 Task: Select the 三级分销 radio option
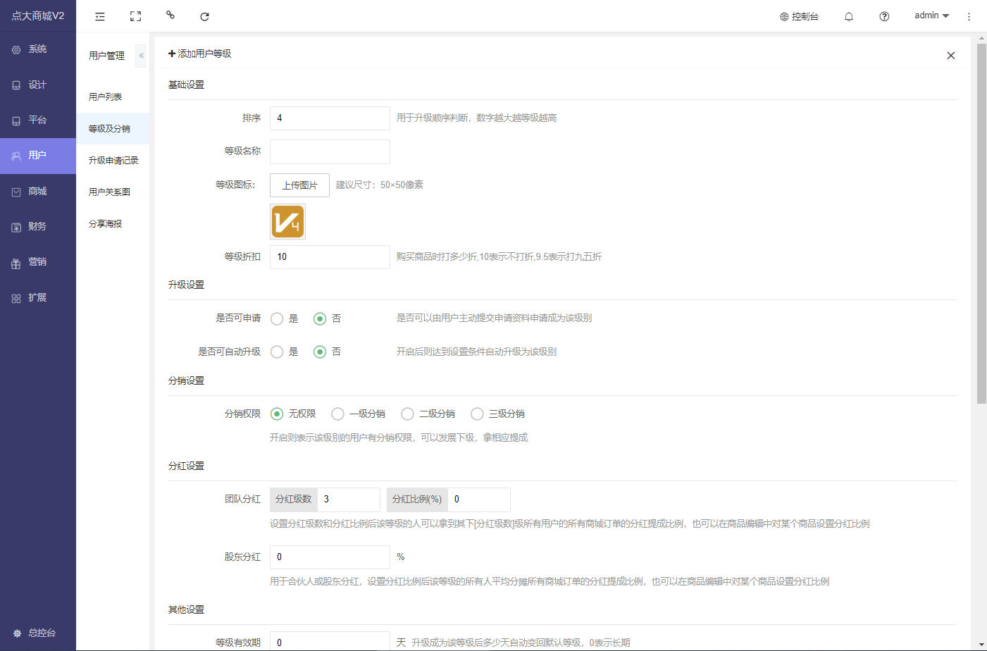pyautogui.click(x=478, y=414)
